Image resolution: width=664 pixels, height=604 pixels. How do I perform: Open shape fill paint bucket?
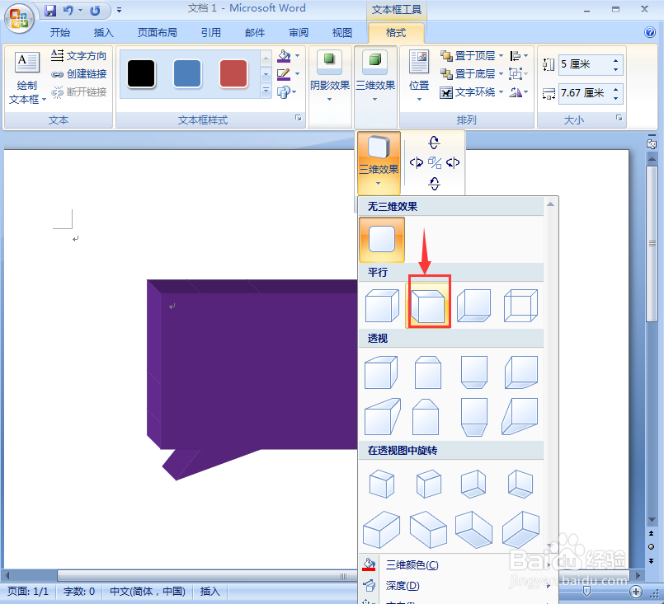coord(284,55)
